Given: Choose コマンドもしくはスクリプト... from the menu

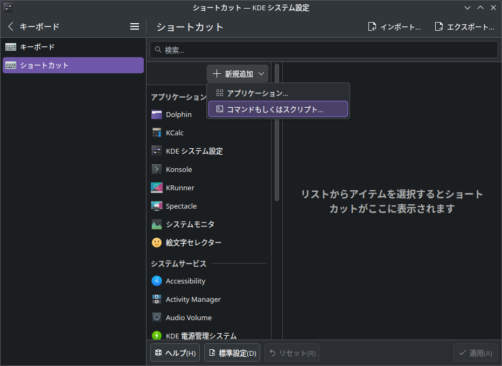Looking at the screenshot, I should 278,109.
